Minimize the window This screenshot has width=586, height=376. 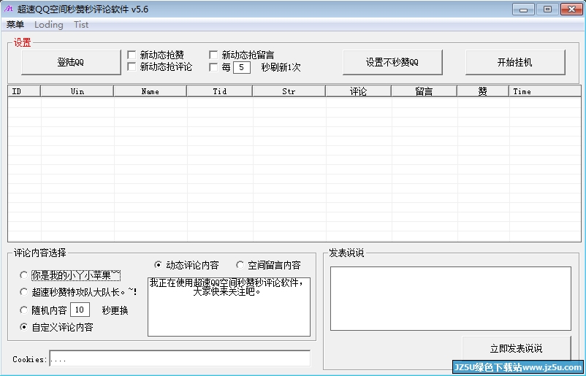(x=523, y=9)
